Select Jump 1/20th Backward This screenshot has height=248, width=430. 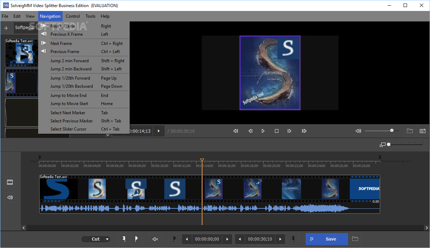[x=84, y=86]
